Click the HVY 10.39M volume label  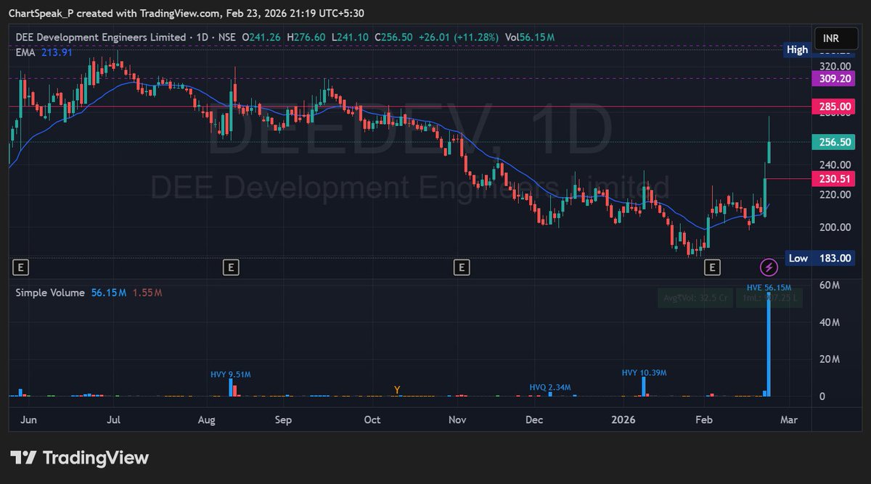tap(644, 372)
